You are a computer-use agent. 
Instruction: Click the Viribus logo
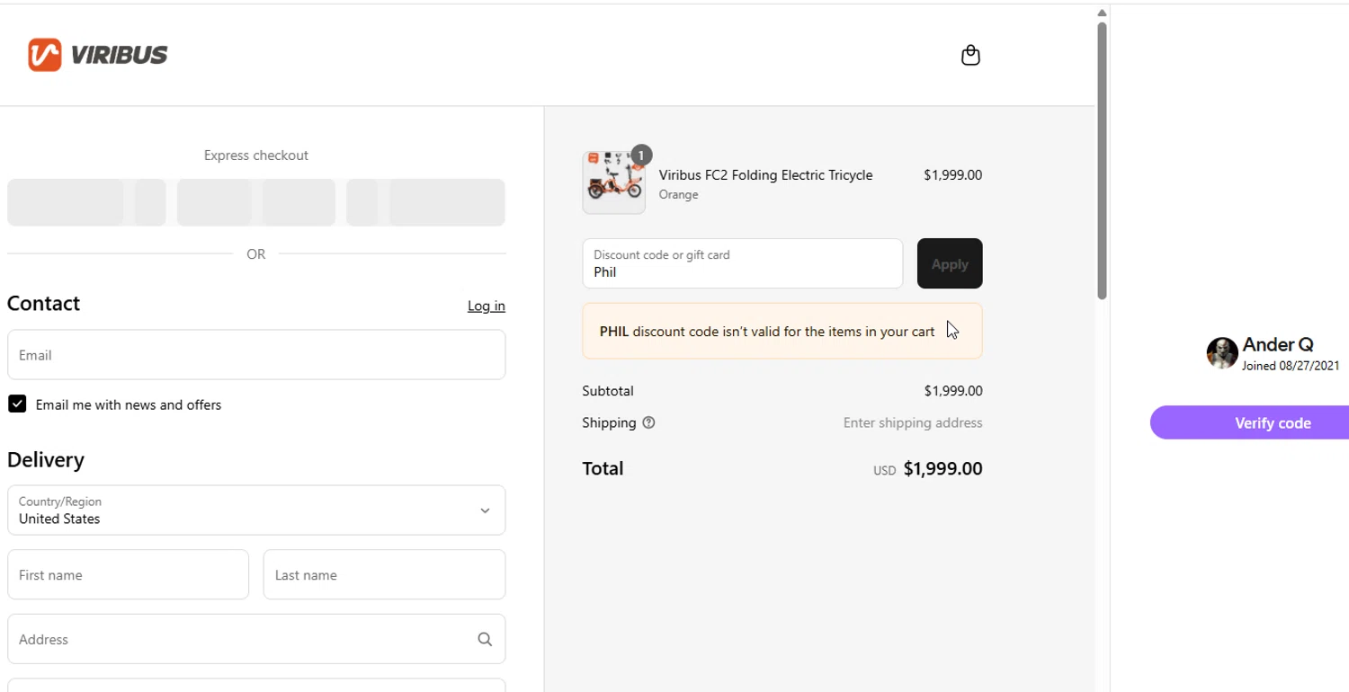point(97,55)
